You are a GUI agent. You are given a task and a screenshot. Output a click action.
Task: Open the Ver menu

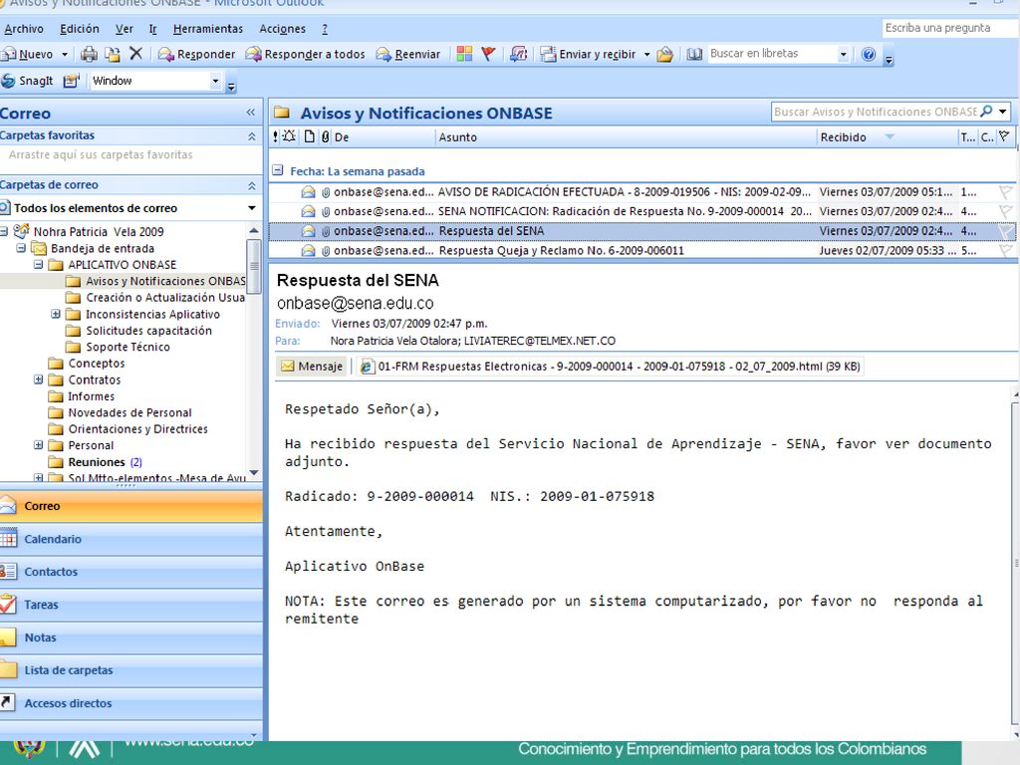tap(125, 29)
